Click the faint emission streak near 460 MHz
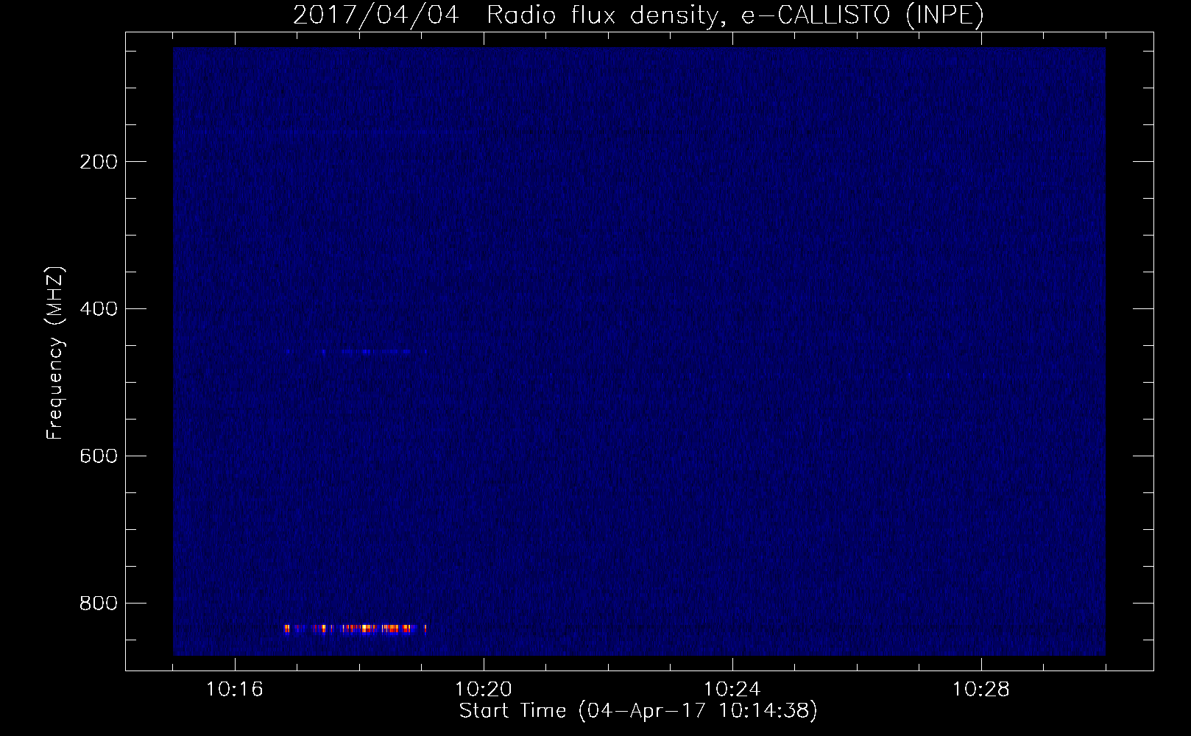Screen dimensions: 1191x736 (x=356, y=352)
